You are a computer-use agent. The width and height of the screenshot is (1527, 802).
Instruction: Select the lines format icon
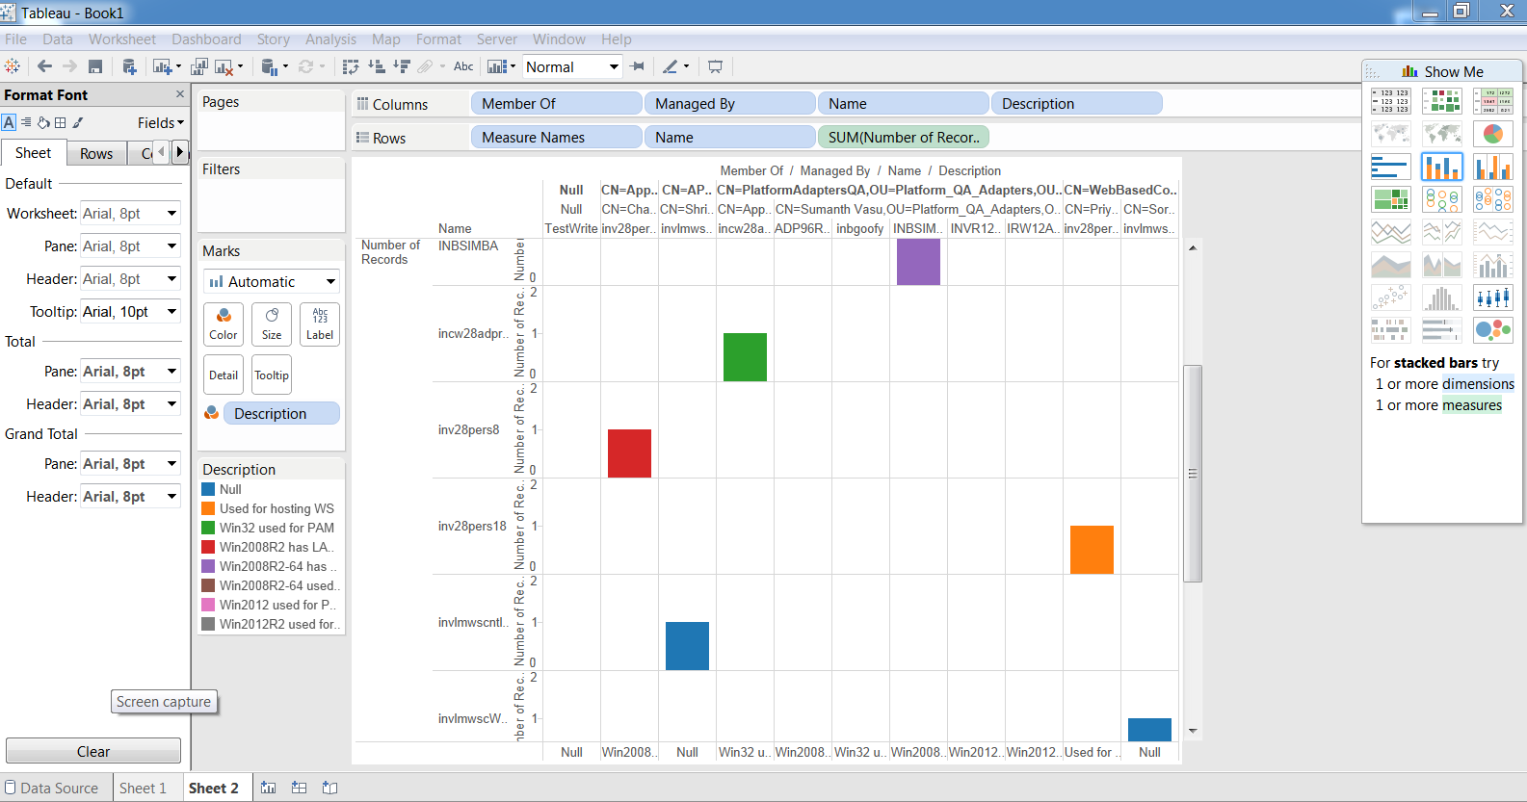(x=78, y=122)
